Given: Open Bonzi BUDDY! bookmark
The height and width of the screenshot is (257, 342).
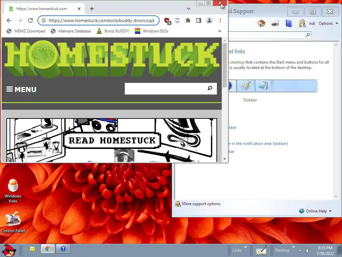Looking at the screenshot, I should point(113,31).
